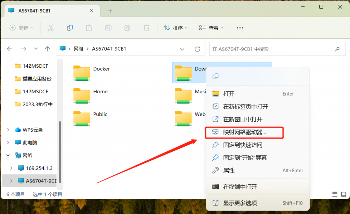The width and height of the screenshot is (350, 214).
Task: Open a new tab with plus button
Action: coord(110,11)
